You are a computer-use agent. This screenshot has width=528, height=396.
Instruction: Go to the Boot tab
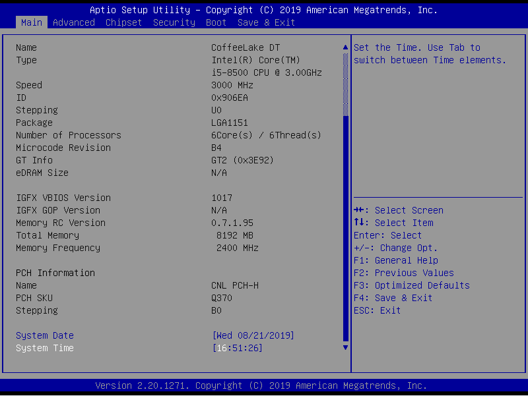tap(216, 22)
